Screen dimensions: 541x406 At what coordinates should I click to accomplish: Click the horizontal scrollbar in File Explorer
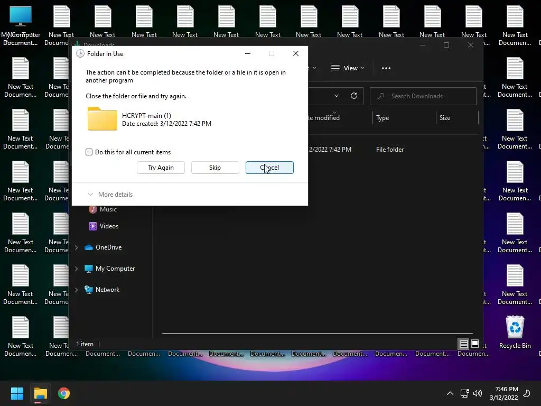[x=317, y=334]
